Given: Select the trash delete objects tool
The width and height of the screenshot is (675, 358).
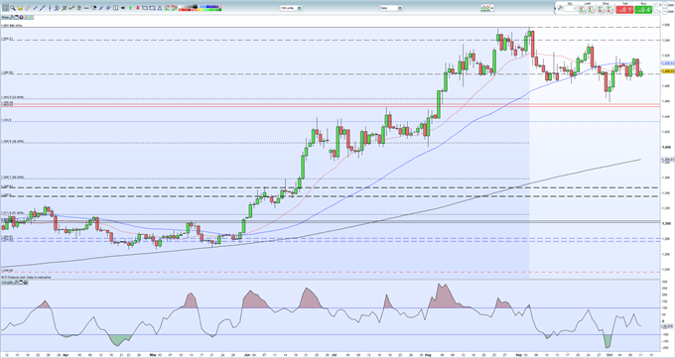Looking at the screenshot, I should (x=78, y=8).
